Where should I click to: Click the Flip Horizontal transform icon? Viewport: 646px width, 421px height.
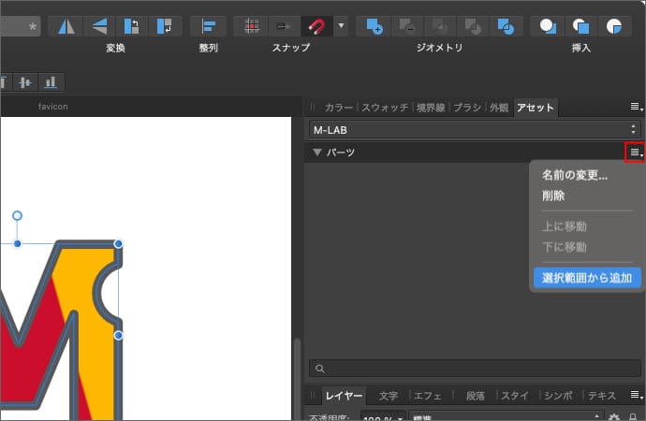[x=65, y=25]
